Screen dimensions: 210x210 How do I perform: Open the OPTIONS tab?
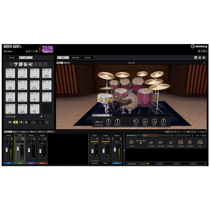[87, 58]
